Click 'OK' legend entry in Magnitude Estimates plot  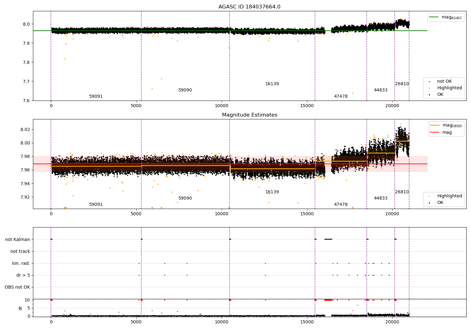[x=440, y=203]
